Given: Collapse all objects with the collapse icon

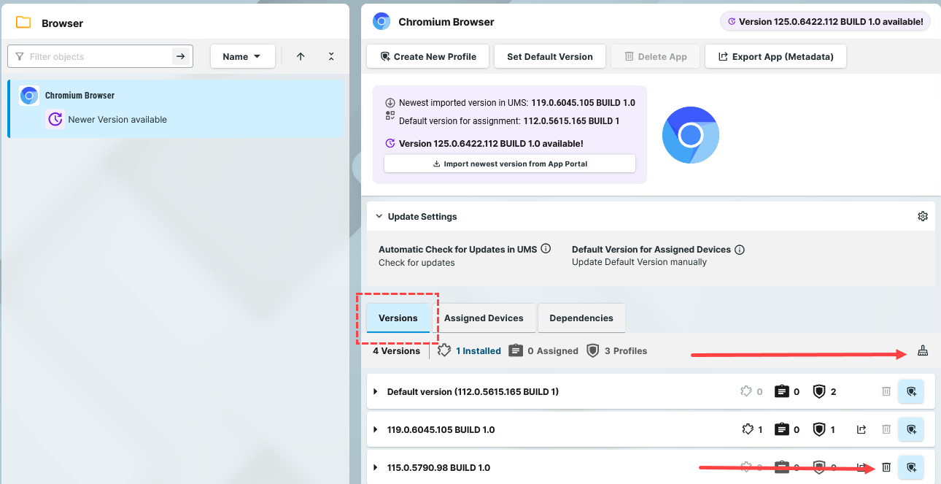Looking at the screenshot, I should pos(331,57).
